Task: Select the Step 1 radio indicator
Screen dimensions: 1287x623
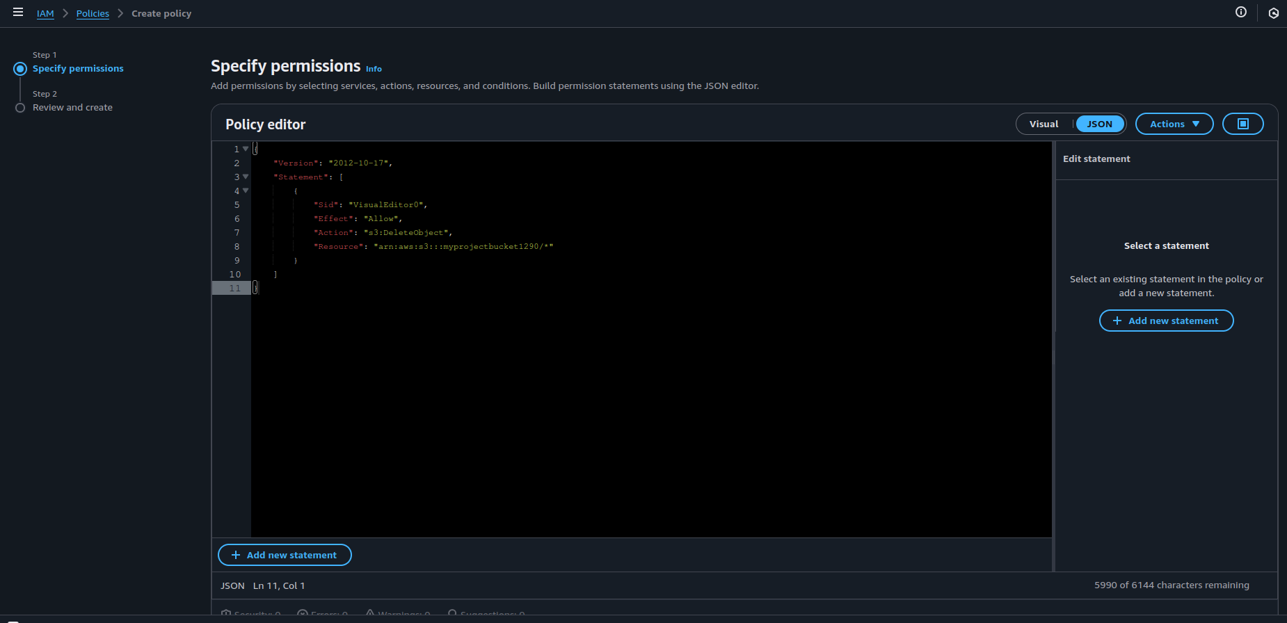Action: [x=20, y=69]
